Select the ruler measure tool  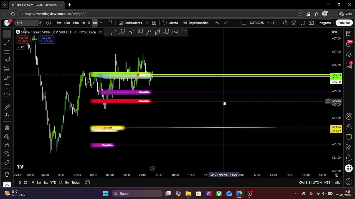[7, 107]
